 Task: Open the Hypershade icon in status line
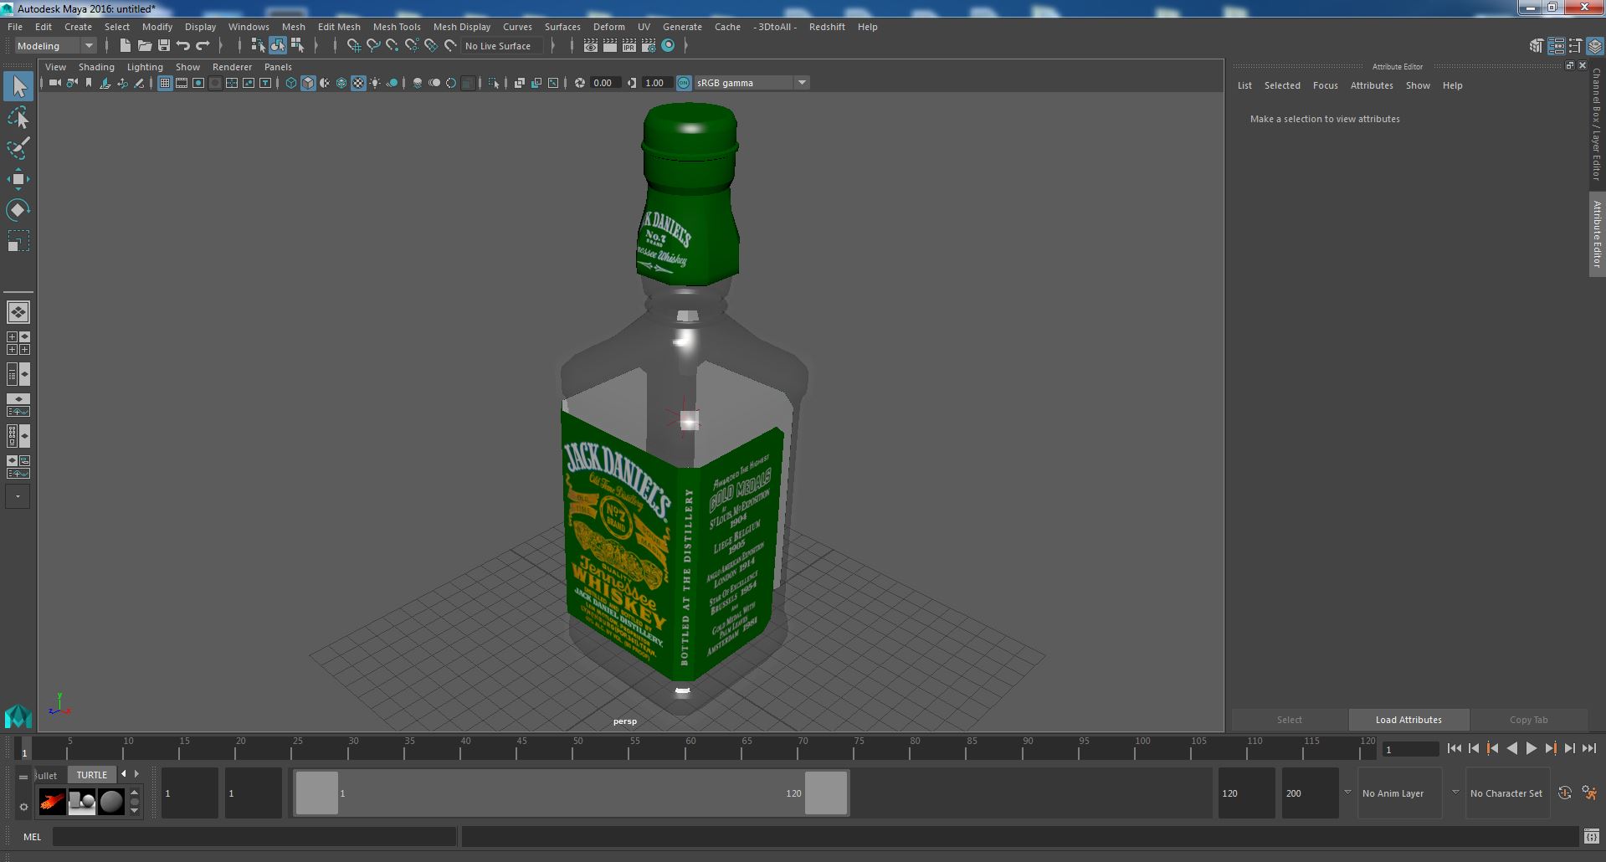(668, 46)
